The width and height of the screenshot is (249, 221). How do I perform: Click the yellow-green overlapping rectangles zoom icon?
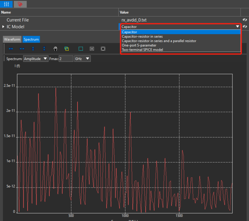tap(66, 49)
